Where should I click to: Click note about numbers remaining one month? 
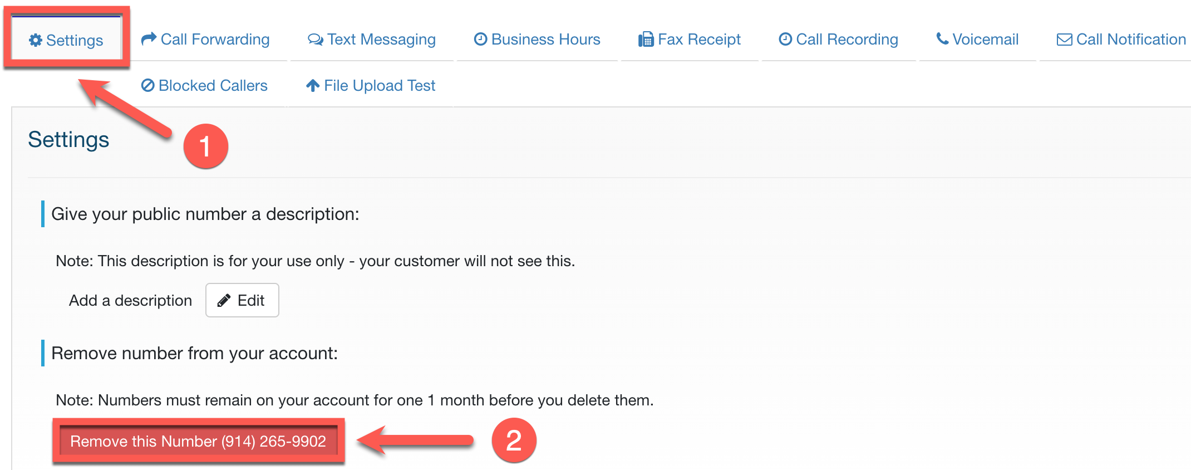click(355, 400)
